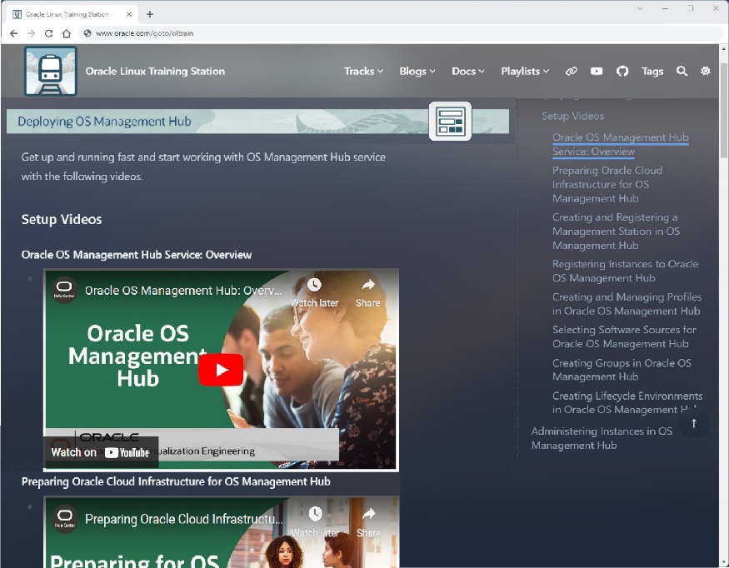This screenshot has height=568, width=729.
Task: Open Setup Videos in the sidebar contents
Action: click(x=573, y=116)
